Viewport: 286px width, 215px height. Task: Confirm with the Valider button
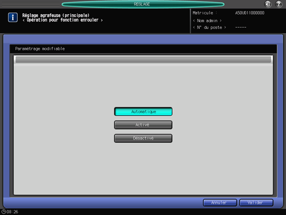pos(256,203)
